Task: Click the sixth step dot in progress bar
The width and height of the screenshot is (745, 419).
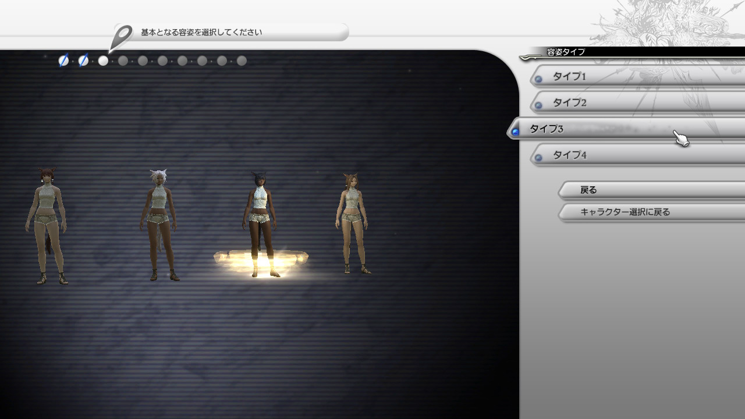Action: click(162, 61)
